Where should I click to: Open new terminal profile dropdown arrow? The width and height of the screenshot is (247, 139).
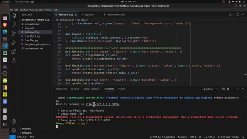tap(219, 89)
